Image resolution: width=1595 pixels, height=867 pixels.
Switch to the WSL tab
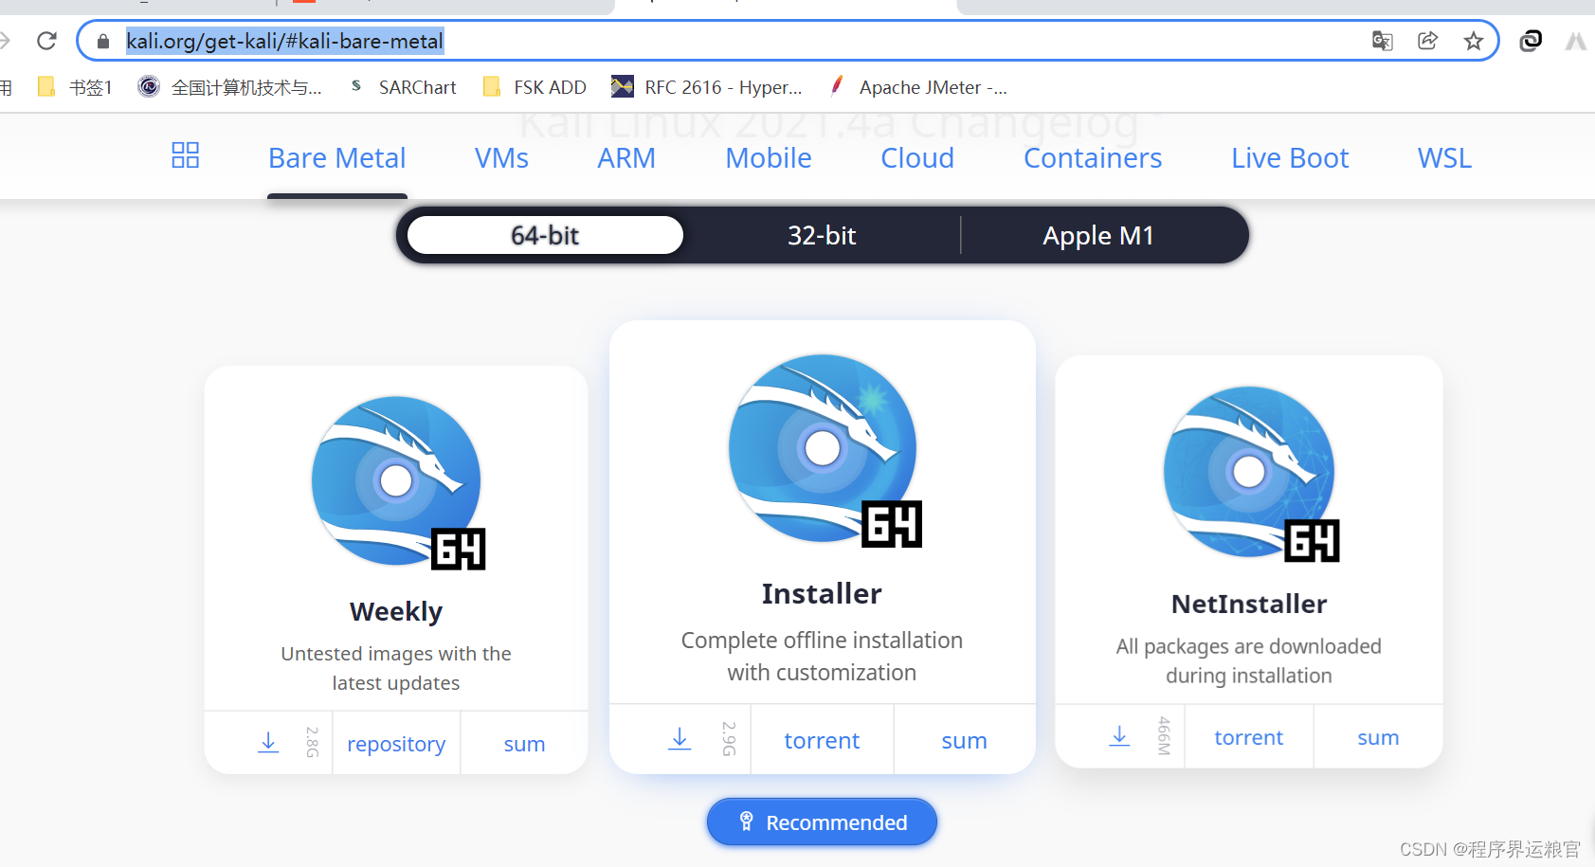click(1445, 157)
